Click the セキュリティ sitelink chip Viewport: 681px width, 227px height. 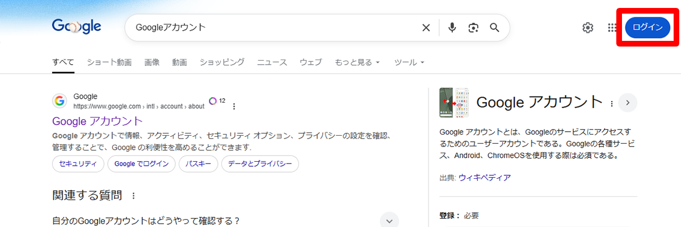78,164
